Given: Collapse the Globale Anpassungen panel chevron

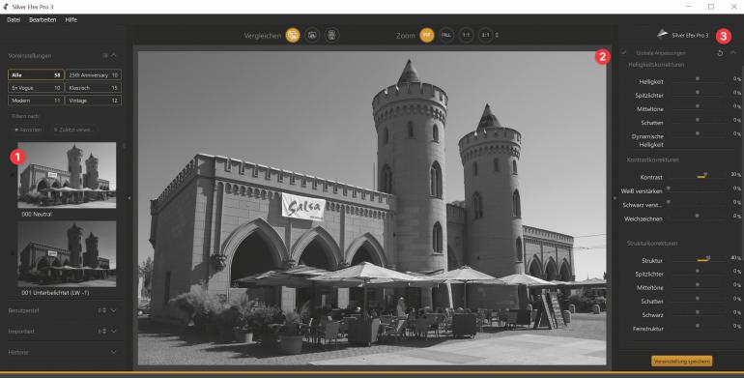Looking at the screenshot, I should pos(733,53).
